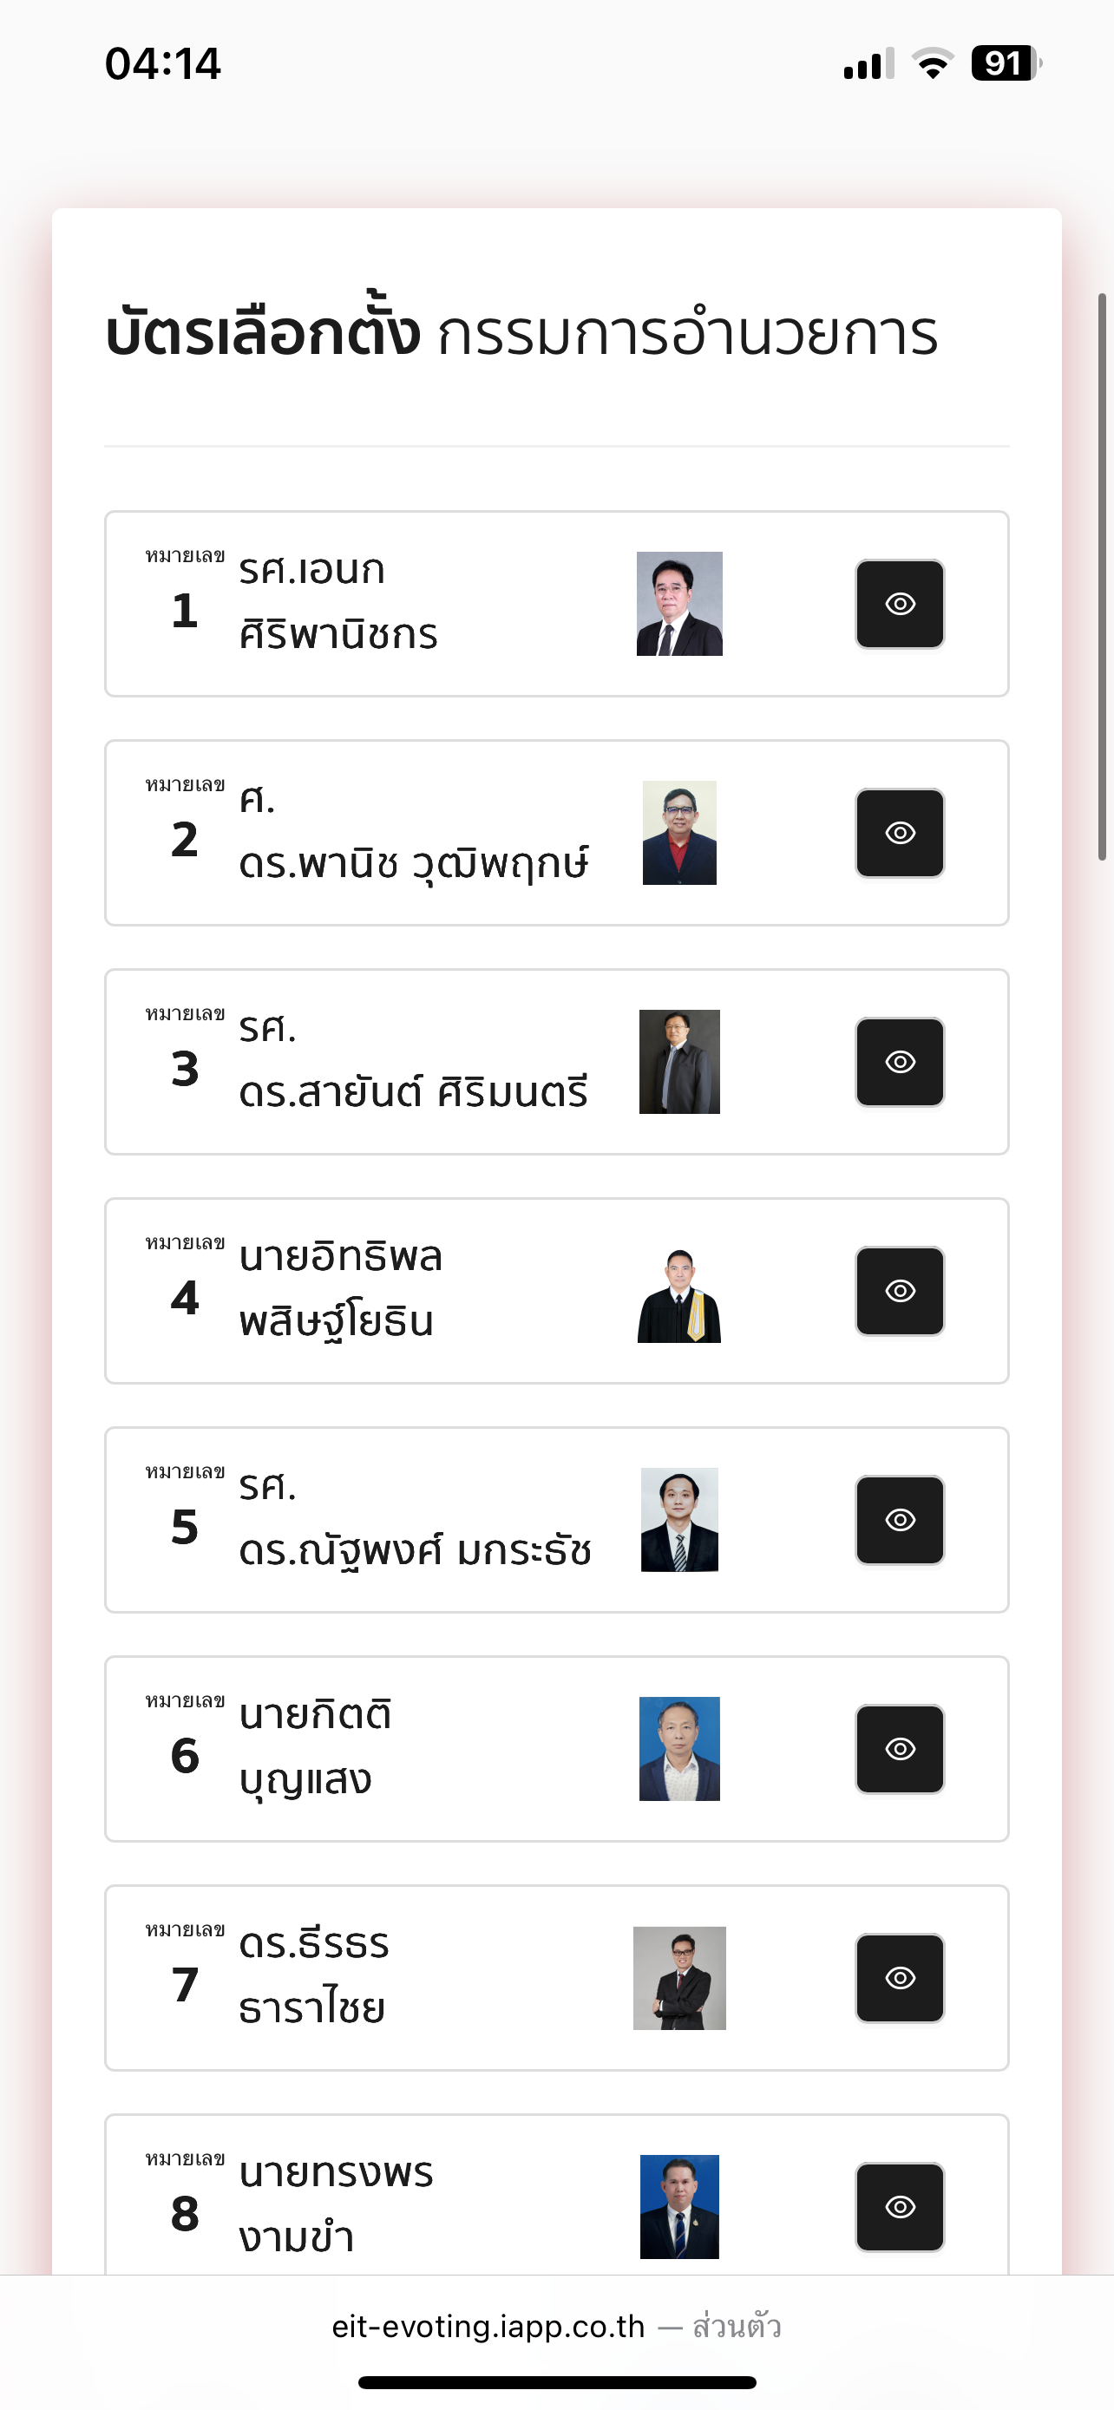Click eye icon beside candidate 5
The image size is (1114, 2410).
click(x=900, y=1520)
